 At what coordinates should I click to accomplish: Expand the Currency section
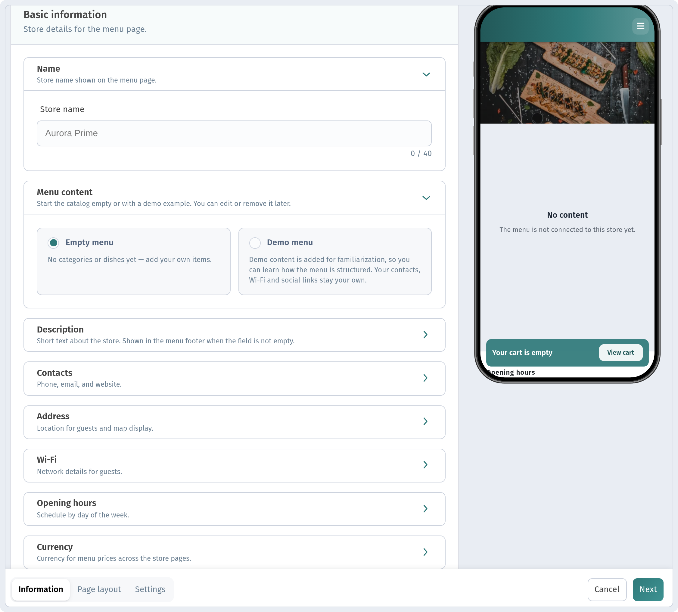[234, 552]
